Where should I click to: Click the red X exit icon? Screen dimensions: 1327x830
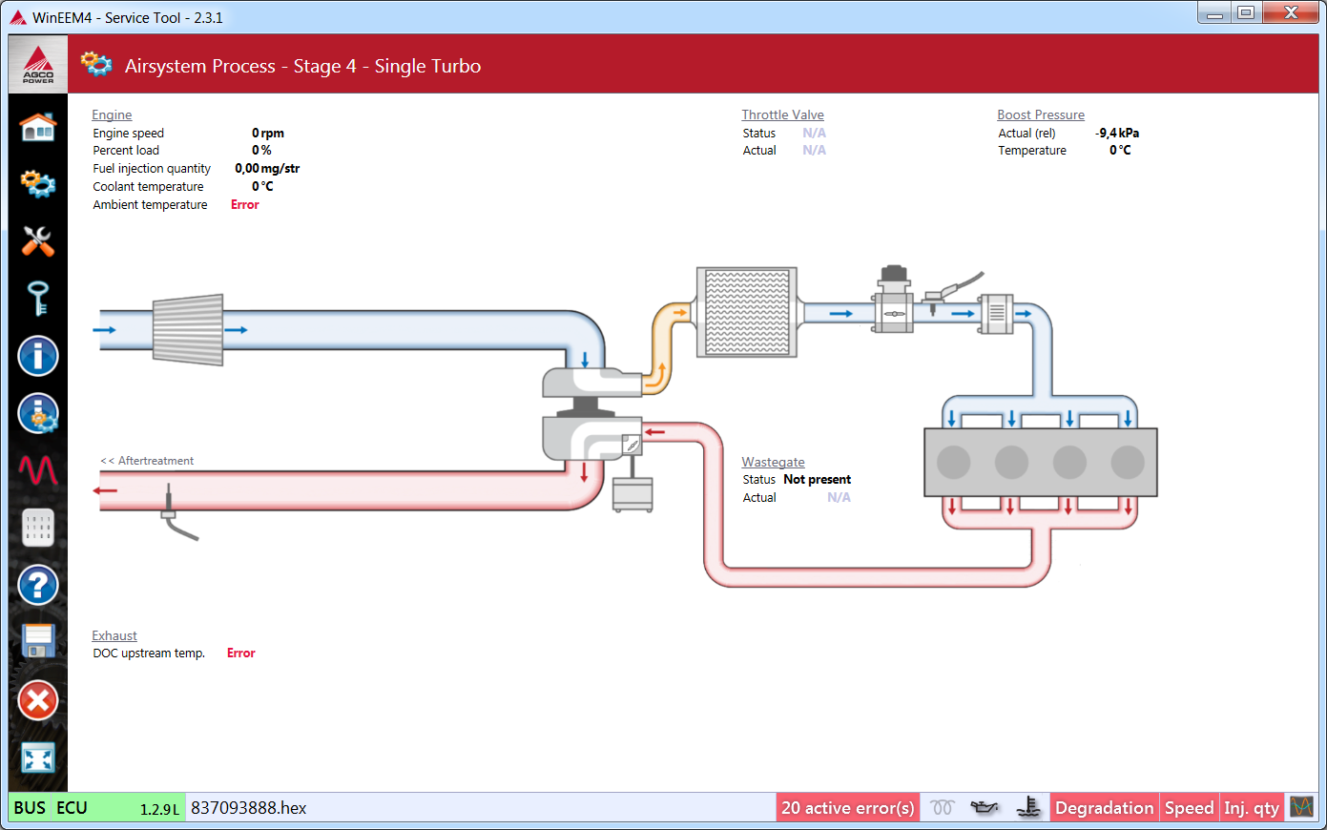[x=38, y=701]
